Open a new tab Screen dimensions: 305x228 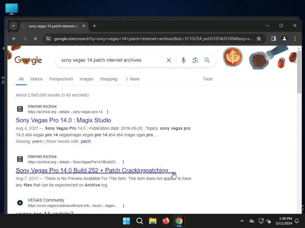pyautogui.click(x=94, y=26)
